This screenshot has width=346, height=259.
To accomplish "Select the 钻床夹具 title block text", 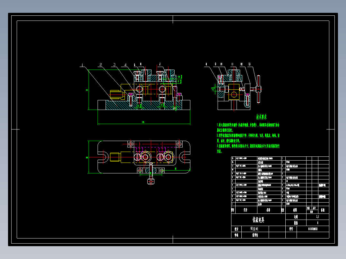I will point(258,220).
